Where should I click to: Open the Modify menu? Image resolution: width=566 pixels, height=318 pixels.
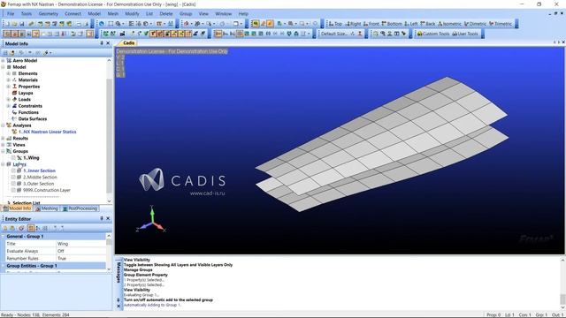132,14
